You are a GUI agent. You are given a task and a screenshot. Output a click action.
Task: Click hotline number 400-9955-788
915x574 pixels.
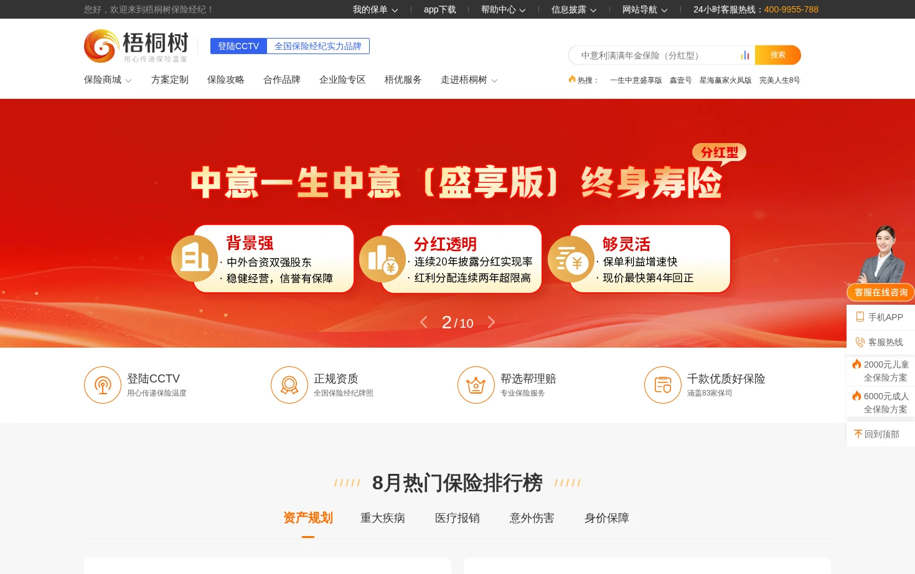click(x=791, y=9)
